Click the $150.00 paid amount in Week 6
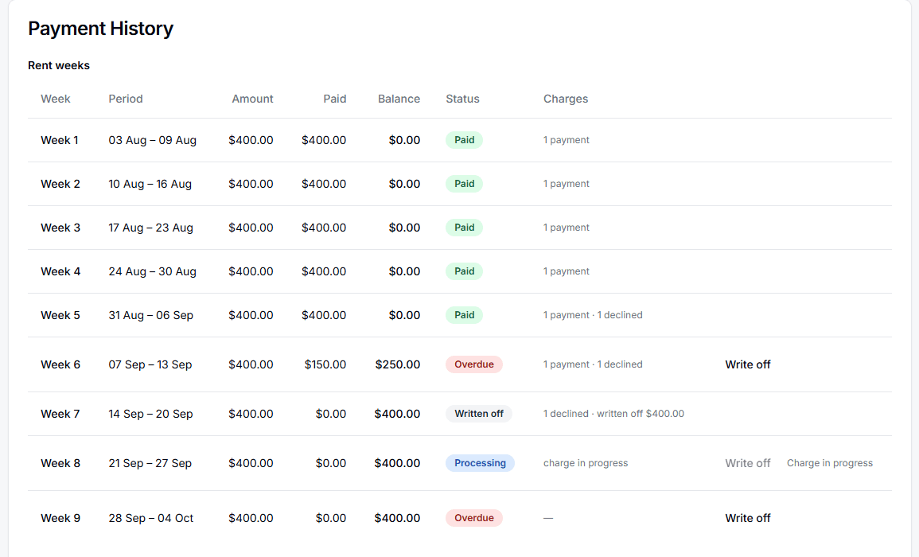 325,364
